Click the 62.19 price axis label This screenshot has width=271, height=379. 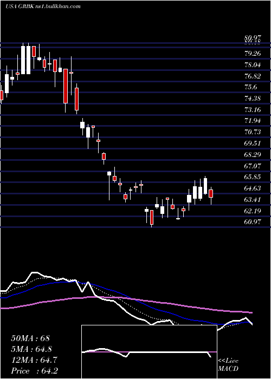(x=253, y=211)
